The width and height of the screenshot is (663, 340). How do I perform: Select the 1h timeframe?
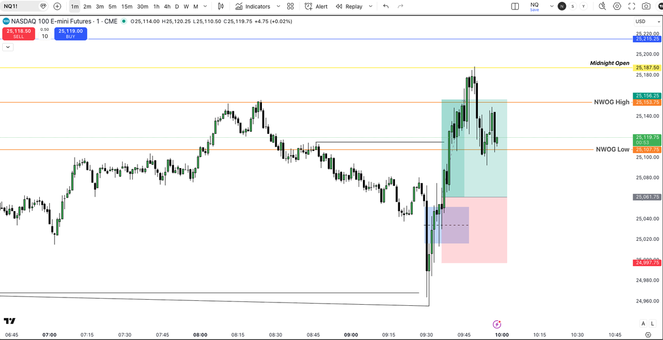156,7
